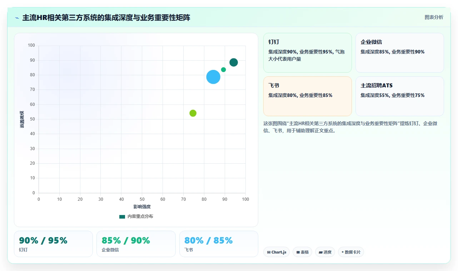This screenshot has height=271, width=458.
Task: Click the 85% / 90% 企业微信 stat card
Action: click(136, 244)
